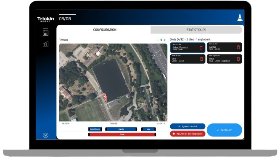
Task: Click the Trickin Sport logo
Action: [45, 19]
